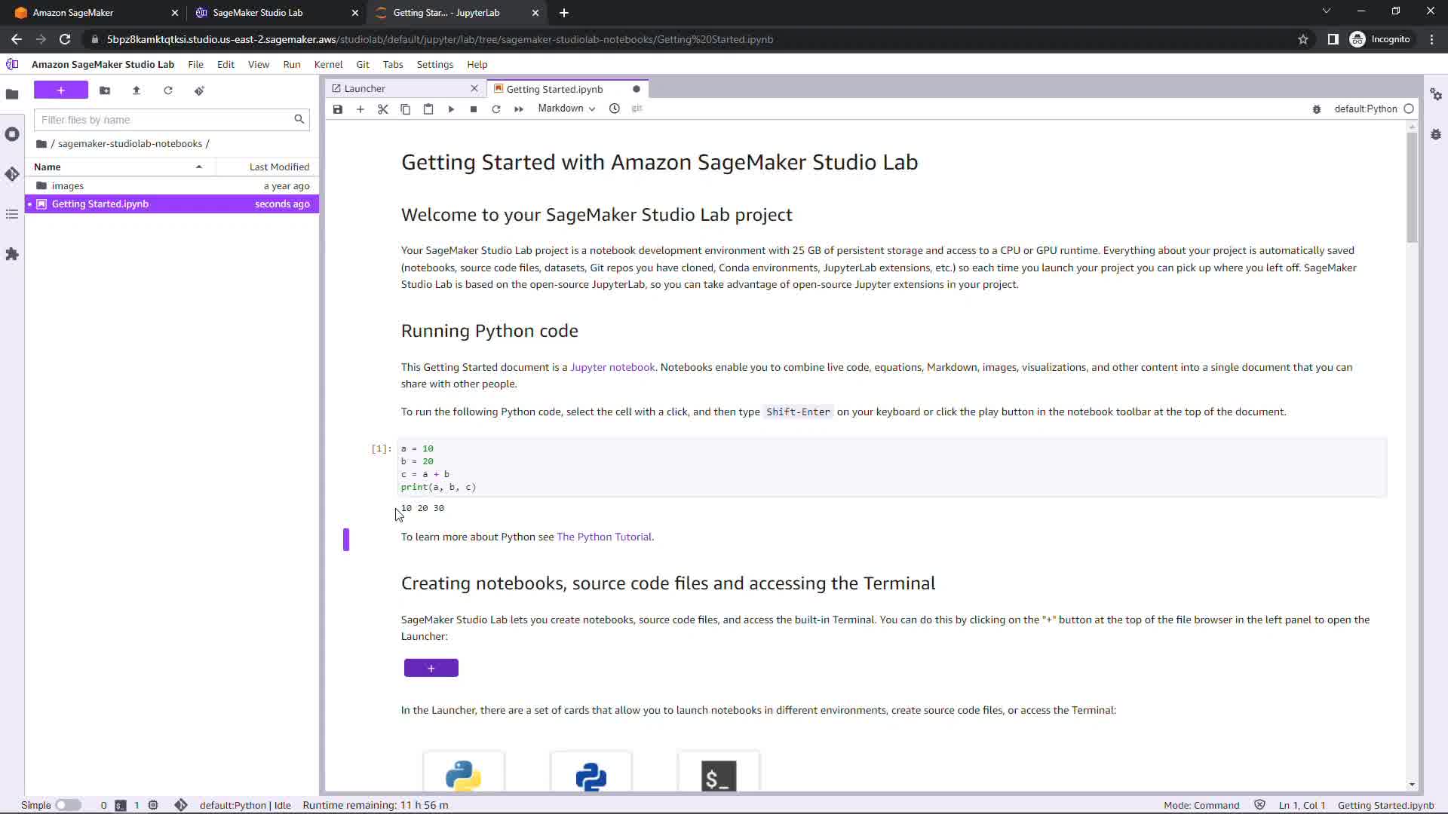Open the cell type Markdown dropdown
This screenshot has width=1448, height=814.
[x=566, y=109]
